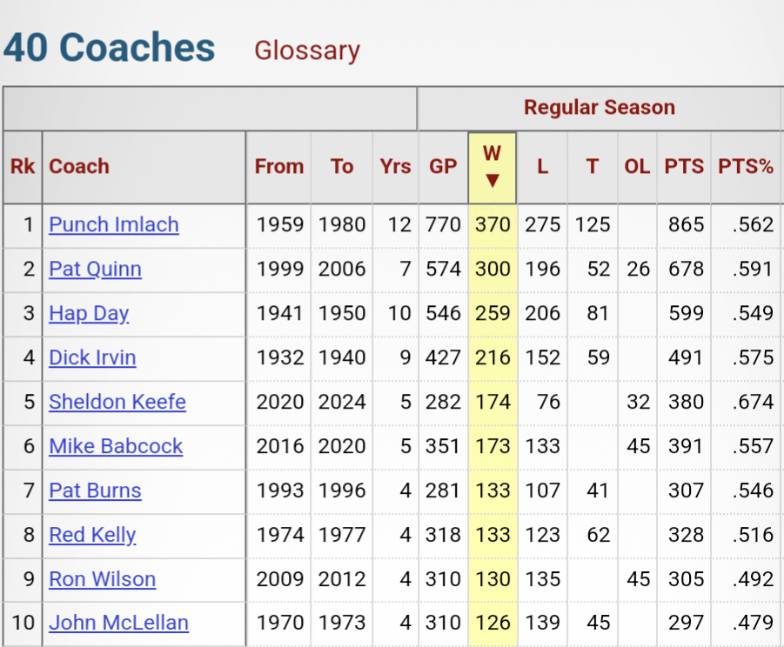Sort by the Coach column header
Image resolution: width=784 pixels, height=647 pixels.
[x=79, y=167]
